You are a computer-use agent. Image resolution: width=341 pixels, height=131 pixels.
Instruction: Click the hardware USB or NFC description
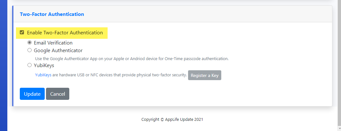(x=120, y=75)
